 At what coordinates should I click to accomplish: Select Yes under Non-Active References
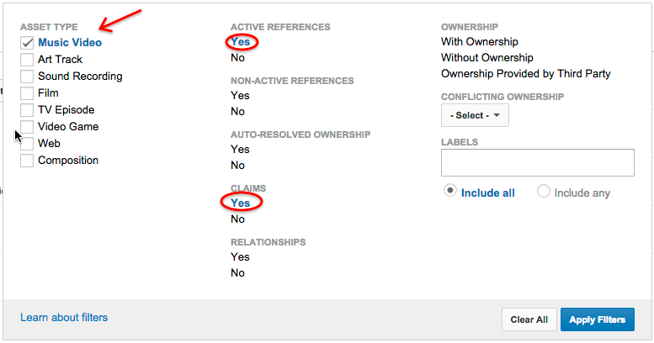(x=240, y=95)
